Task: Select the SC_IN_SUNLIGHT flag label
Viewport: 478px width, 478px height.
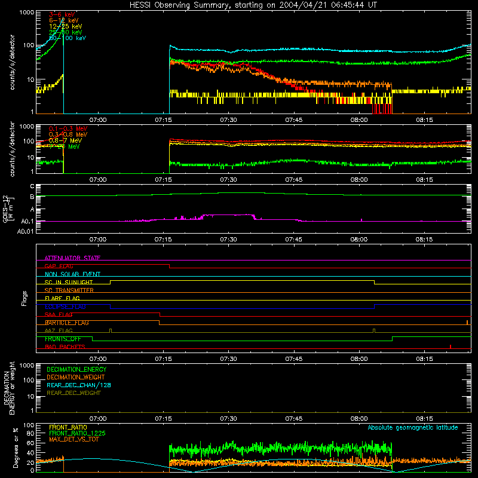Action: (x=69, y=282)
